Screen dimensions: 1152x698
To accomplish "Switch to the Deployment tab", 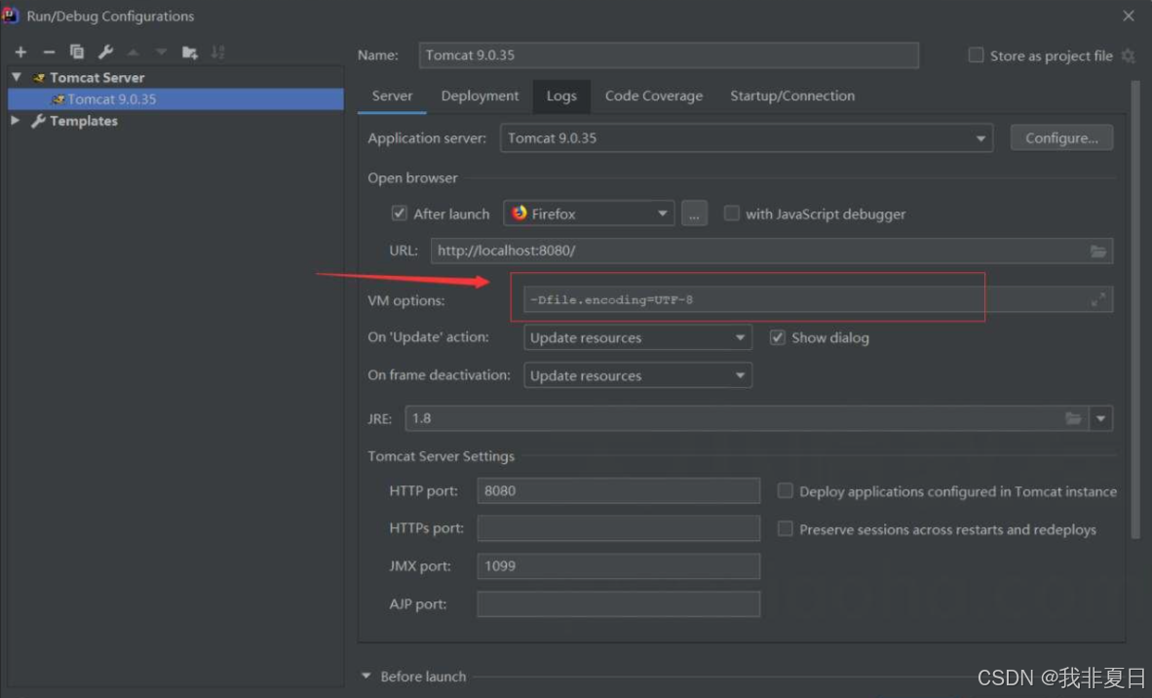I will [x=480, y=97].
